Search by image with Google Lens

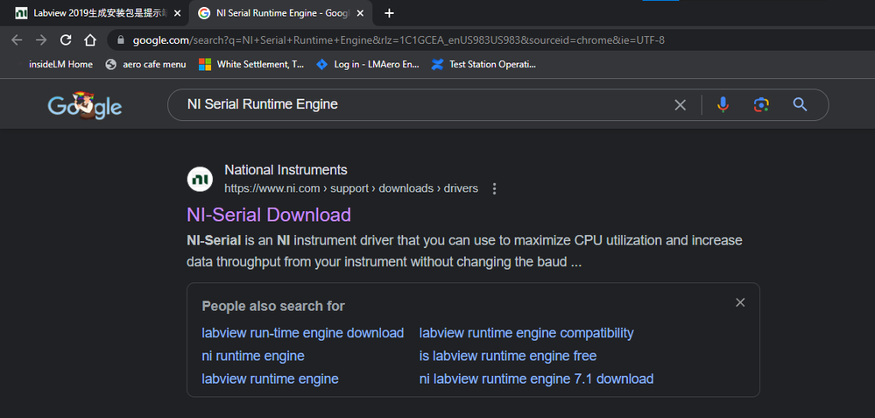click(761, 104)
